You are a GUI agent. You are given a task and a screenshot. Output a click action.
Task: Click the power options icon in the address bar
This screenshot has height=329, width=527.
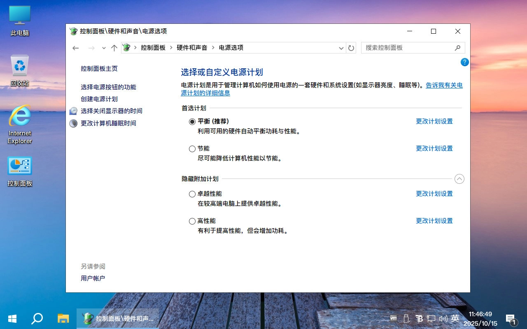(125, 48)
